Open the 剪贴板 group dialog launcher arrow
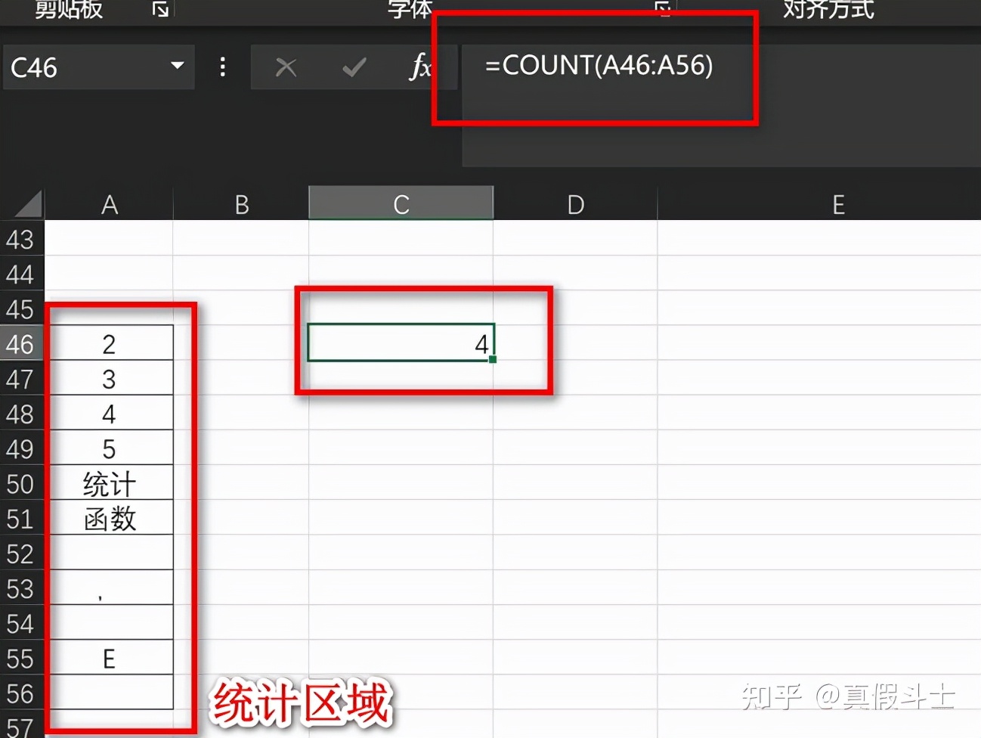Image resolution: width=981 pixels, height=738 pixels. [x=159, y=11]
